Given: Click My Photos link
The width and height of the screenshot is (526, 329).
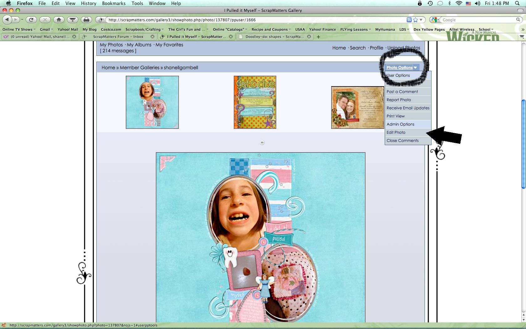Looking at the screenshot, I should point(111,45).
